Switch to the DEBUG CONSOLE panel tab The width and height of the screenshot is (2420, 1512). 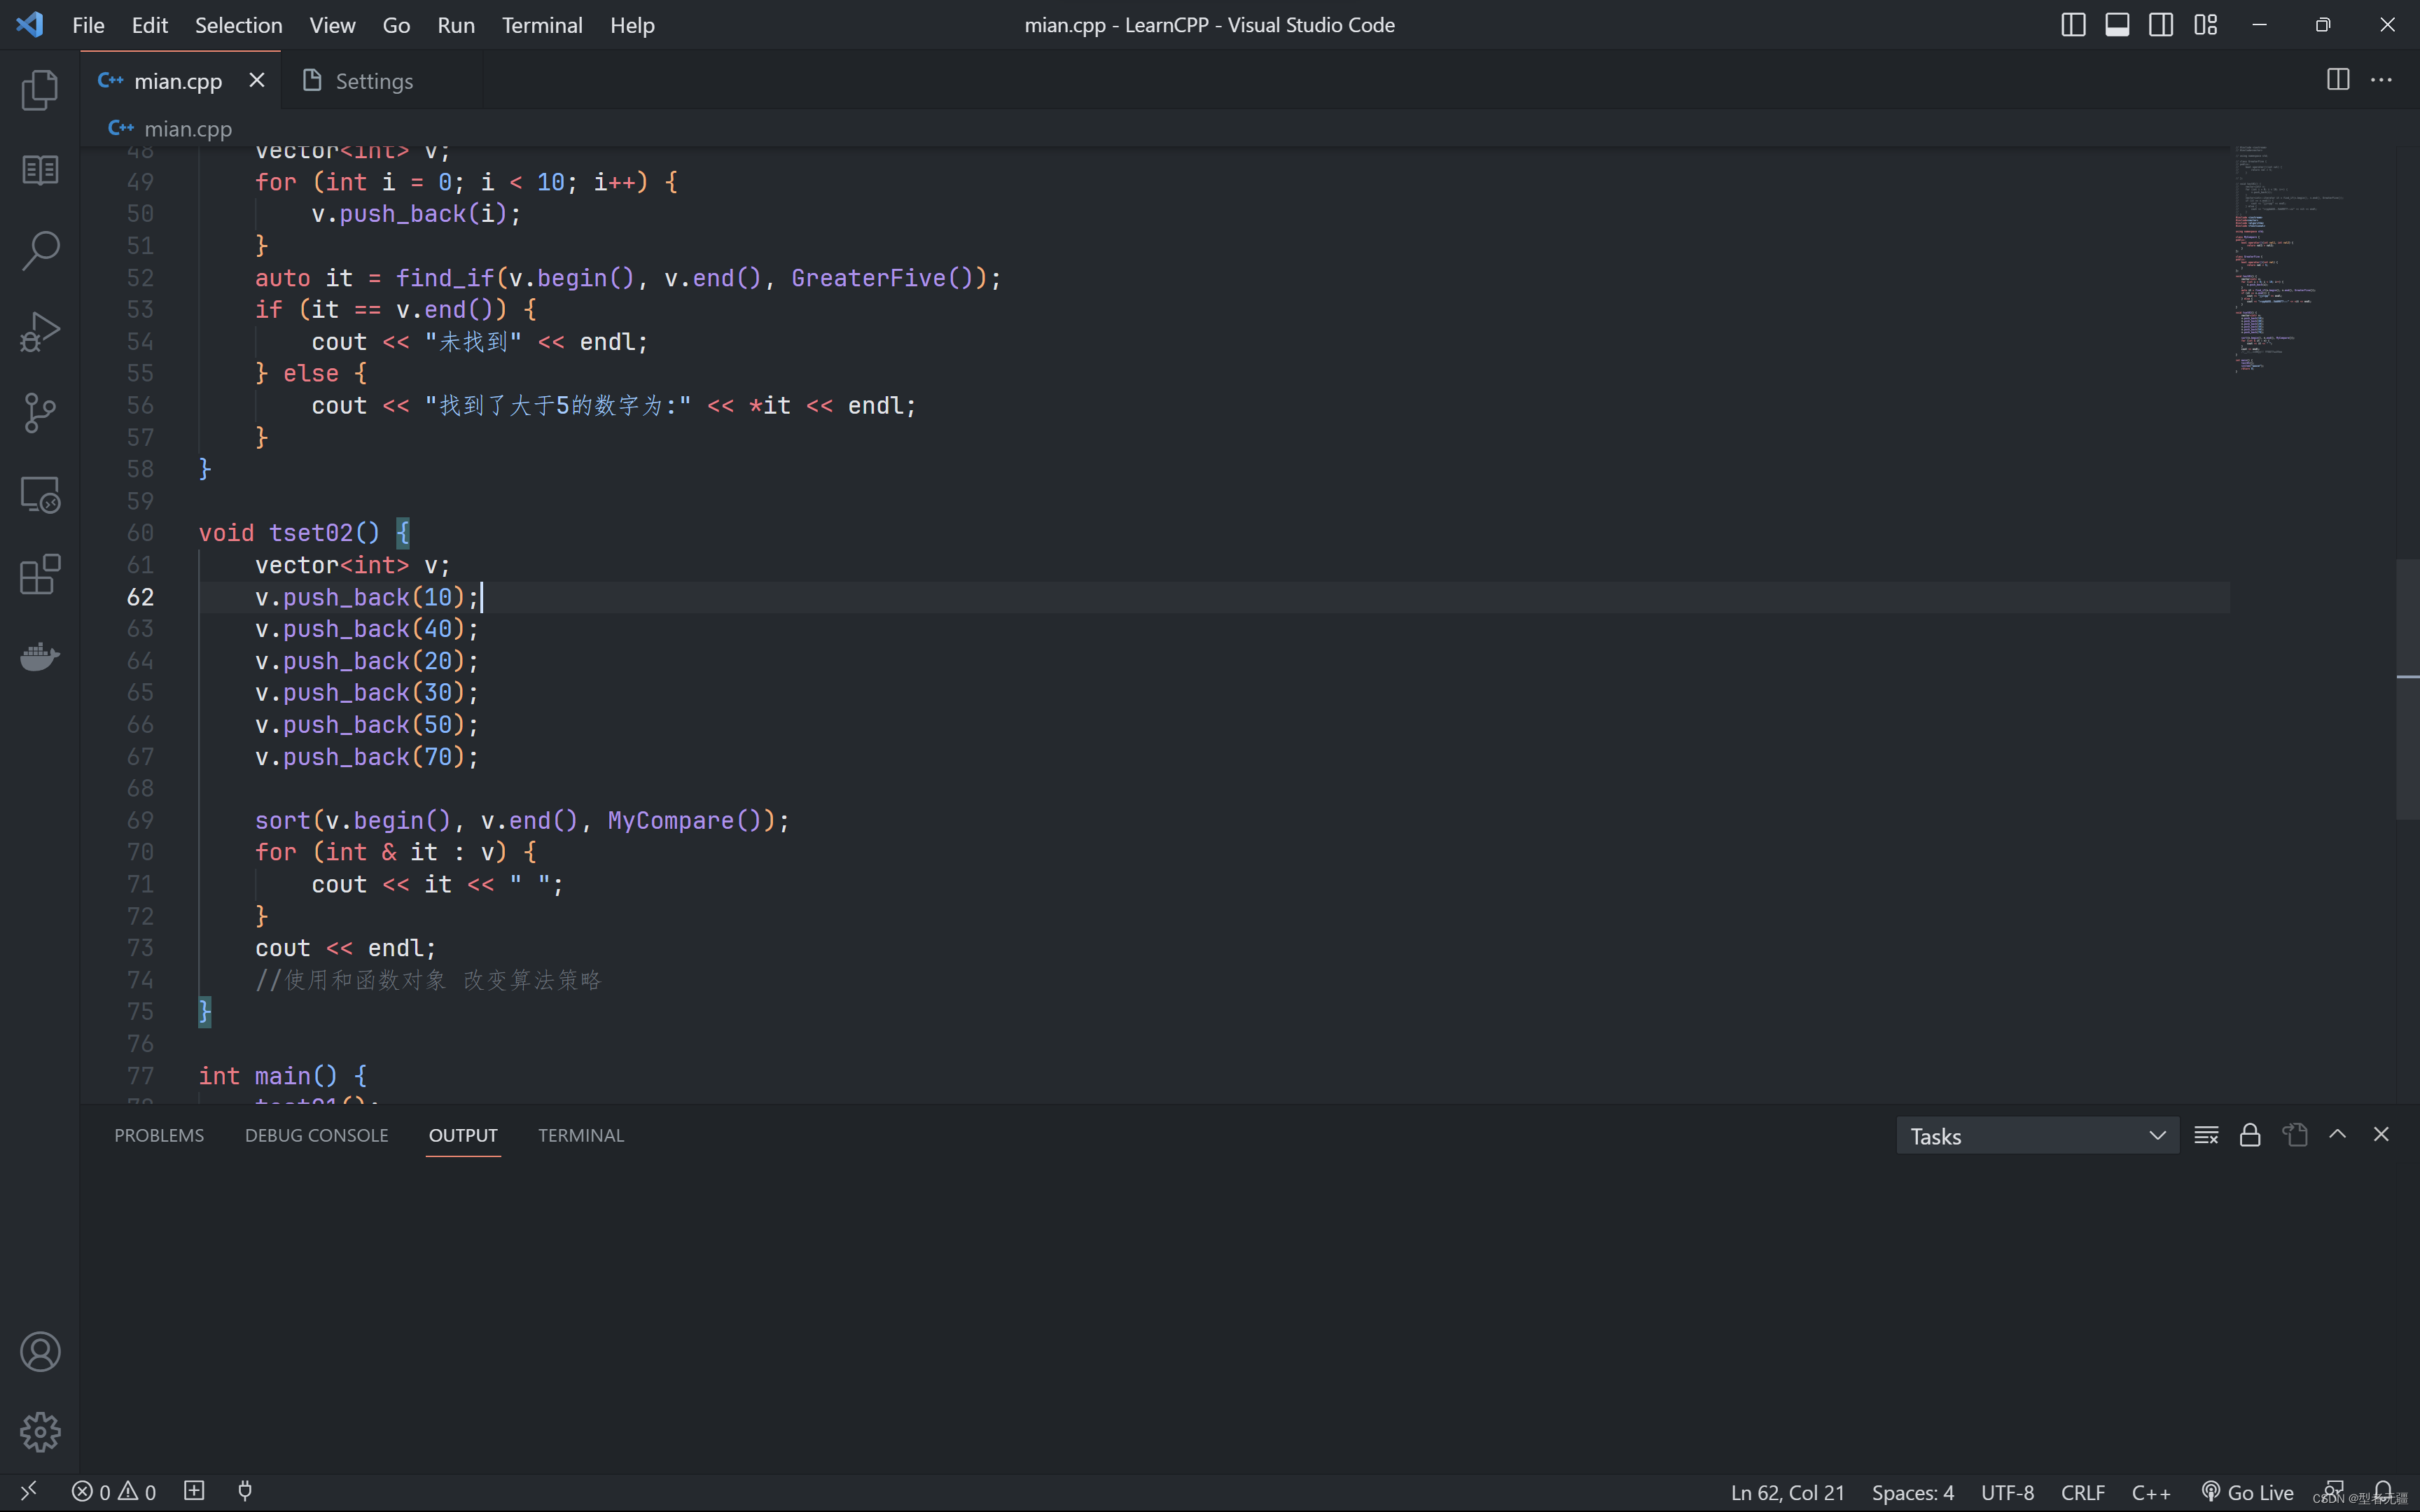coord(316,1135)
